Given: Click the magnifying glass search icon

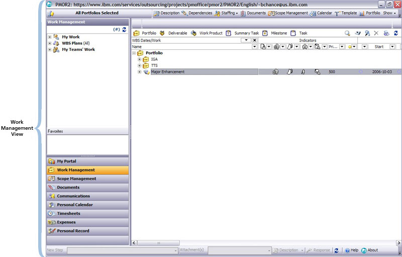Looking at the screenshot, I should pos(347,33).
